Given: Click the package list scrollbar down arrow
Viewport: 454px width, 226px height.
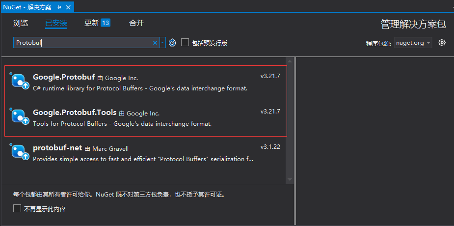Looking at the screenshot, I should coord(290,180).
